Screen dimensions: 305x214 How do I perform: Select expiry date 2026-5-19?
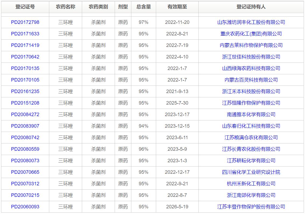[177, 207]
